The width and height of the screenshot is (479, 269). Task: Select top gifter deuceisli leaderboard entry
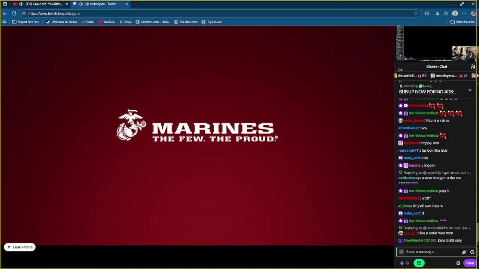(x=411, y=76)
